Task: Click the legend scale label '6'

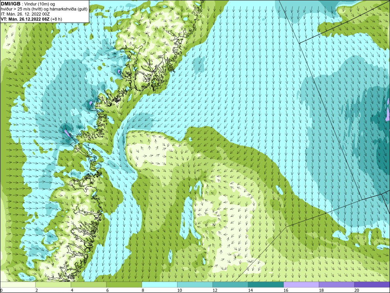Action: [x=108, y=290]
